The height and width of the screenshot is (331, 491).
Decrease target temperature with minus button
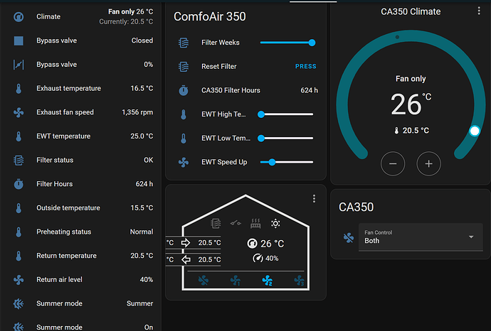393,164
